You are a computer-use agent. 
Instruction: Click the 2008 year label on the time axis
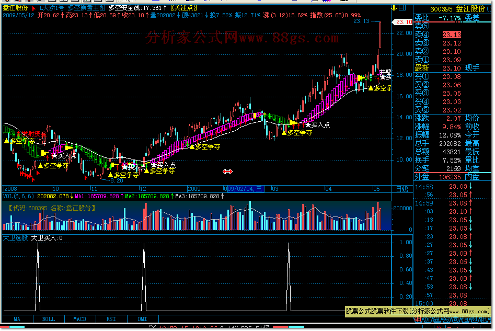click(10, 189)
